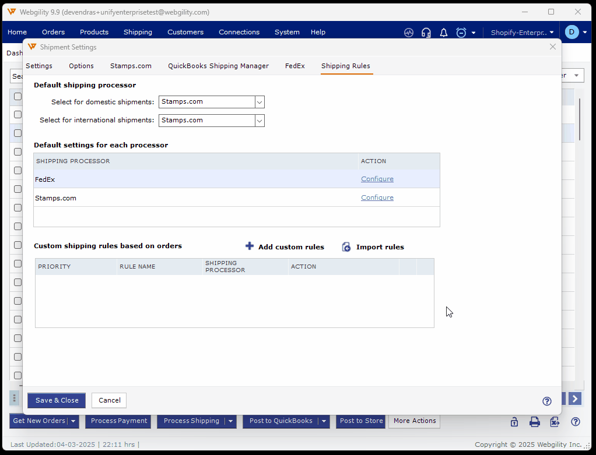
Task: Click the Import rules icon
Action: coord(346,247)
